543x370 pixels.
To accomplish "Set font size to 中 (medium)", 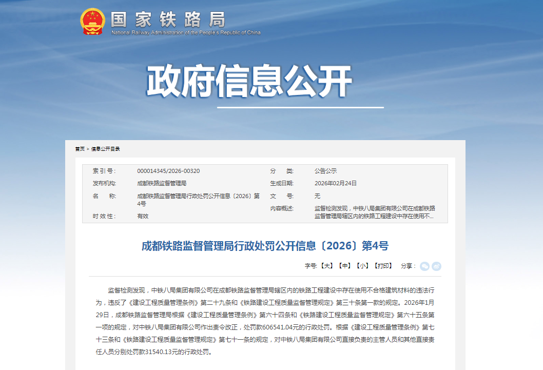I will [345, 266].
